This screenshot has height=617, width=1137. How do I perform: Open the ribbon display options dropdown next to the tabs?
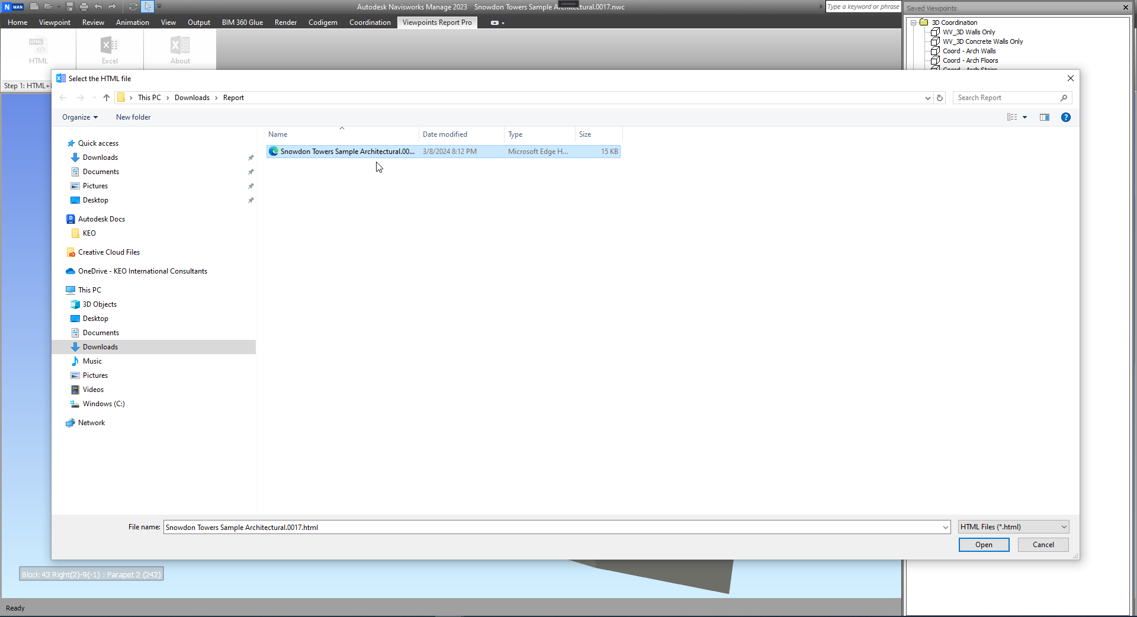point(498,23)
